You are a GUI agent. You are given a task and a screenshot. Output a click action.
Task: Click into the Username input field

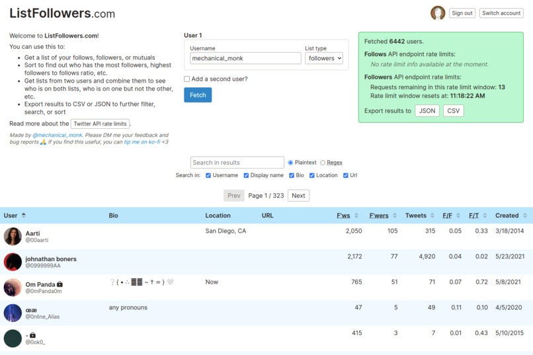pos(245,58)
